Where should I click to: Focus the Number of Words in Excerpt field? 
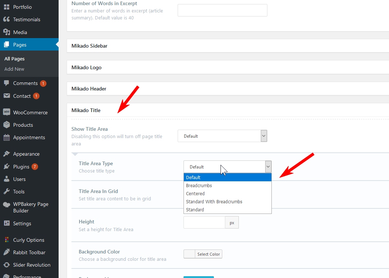[x=222, y=10]
